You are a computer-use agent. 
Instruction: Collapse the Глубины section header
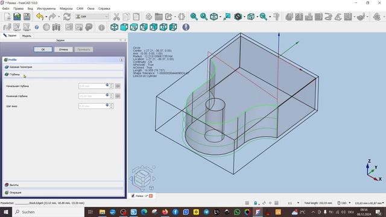tap(63, 74)
